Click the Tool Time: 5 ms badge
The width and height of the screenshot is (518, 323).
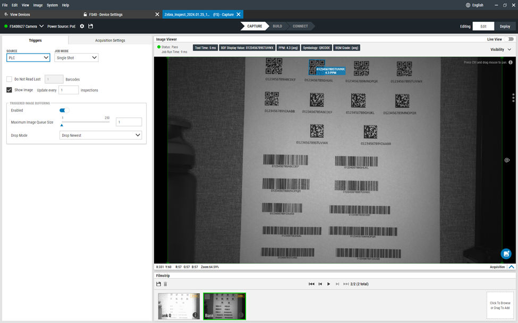point(205,48)
